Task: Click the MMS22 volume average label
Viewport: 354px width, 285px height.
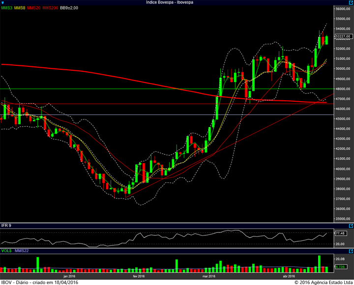Action: point(22,251)
